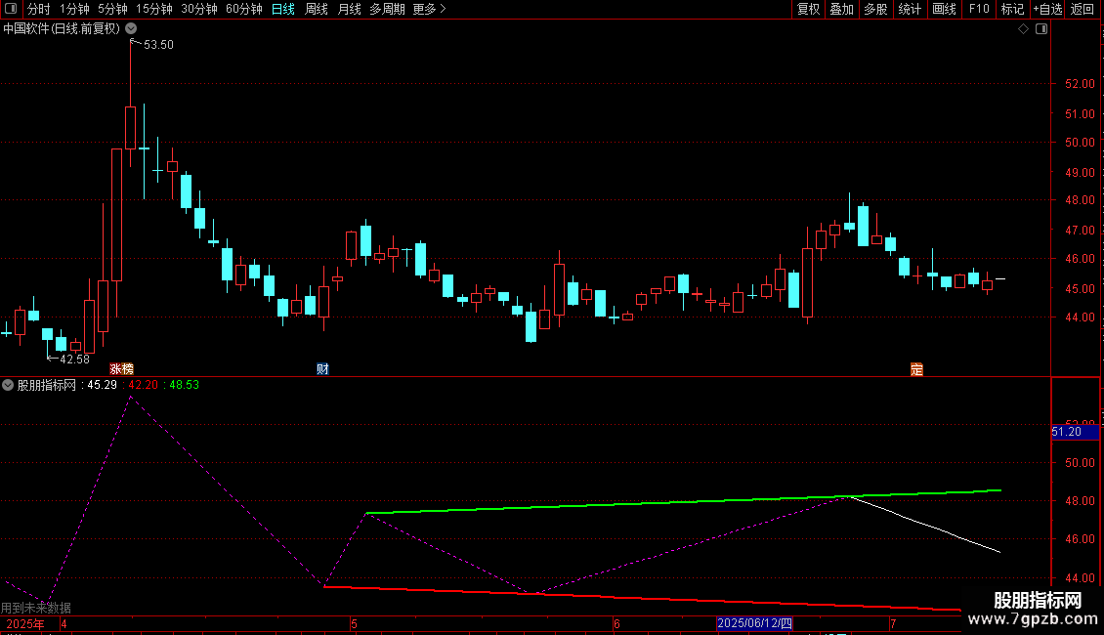Select the 15分钟 period
The image size is (1104, 635).
(x=154, y=9)
